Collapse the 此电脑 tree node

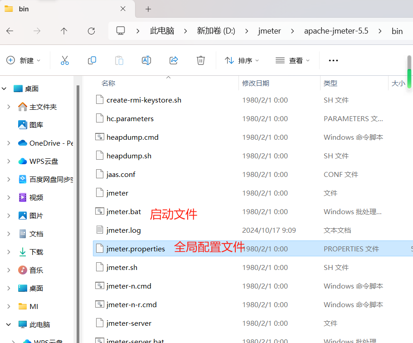point(9,324)
